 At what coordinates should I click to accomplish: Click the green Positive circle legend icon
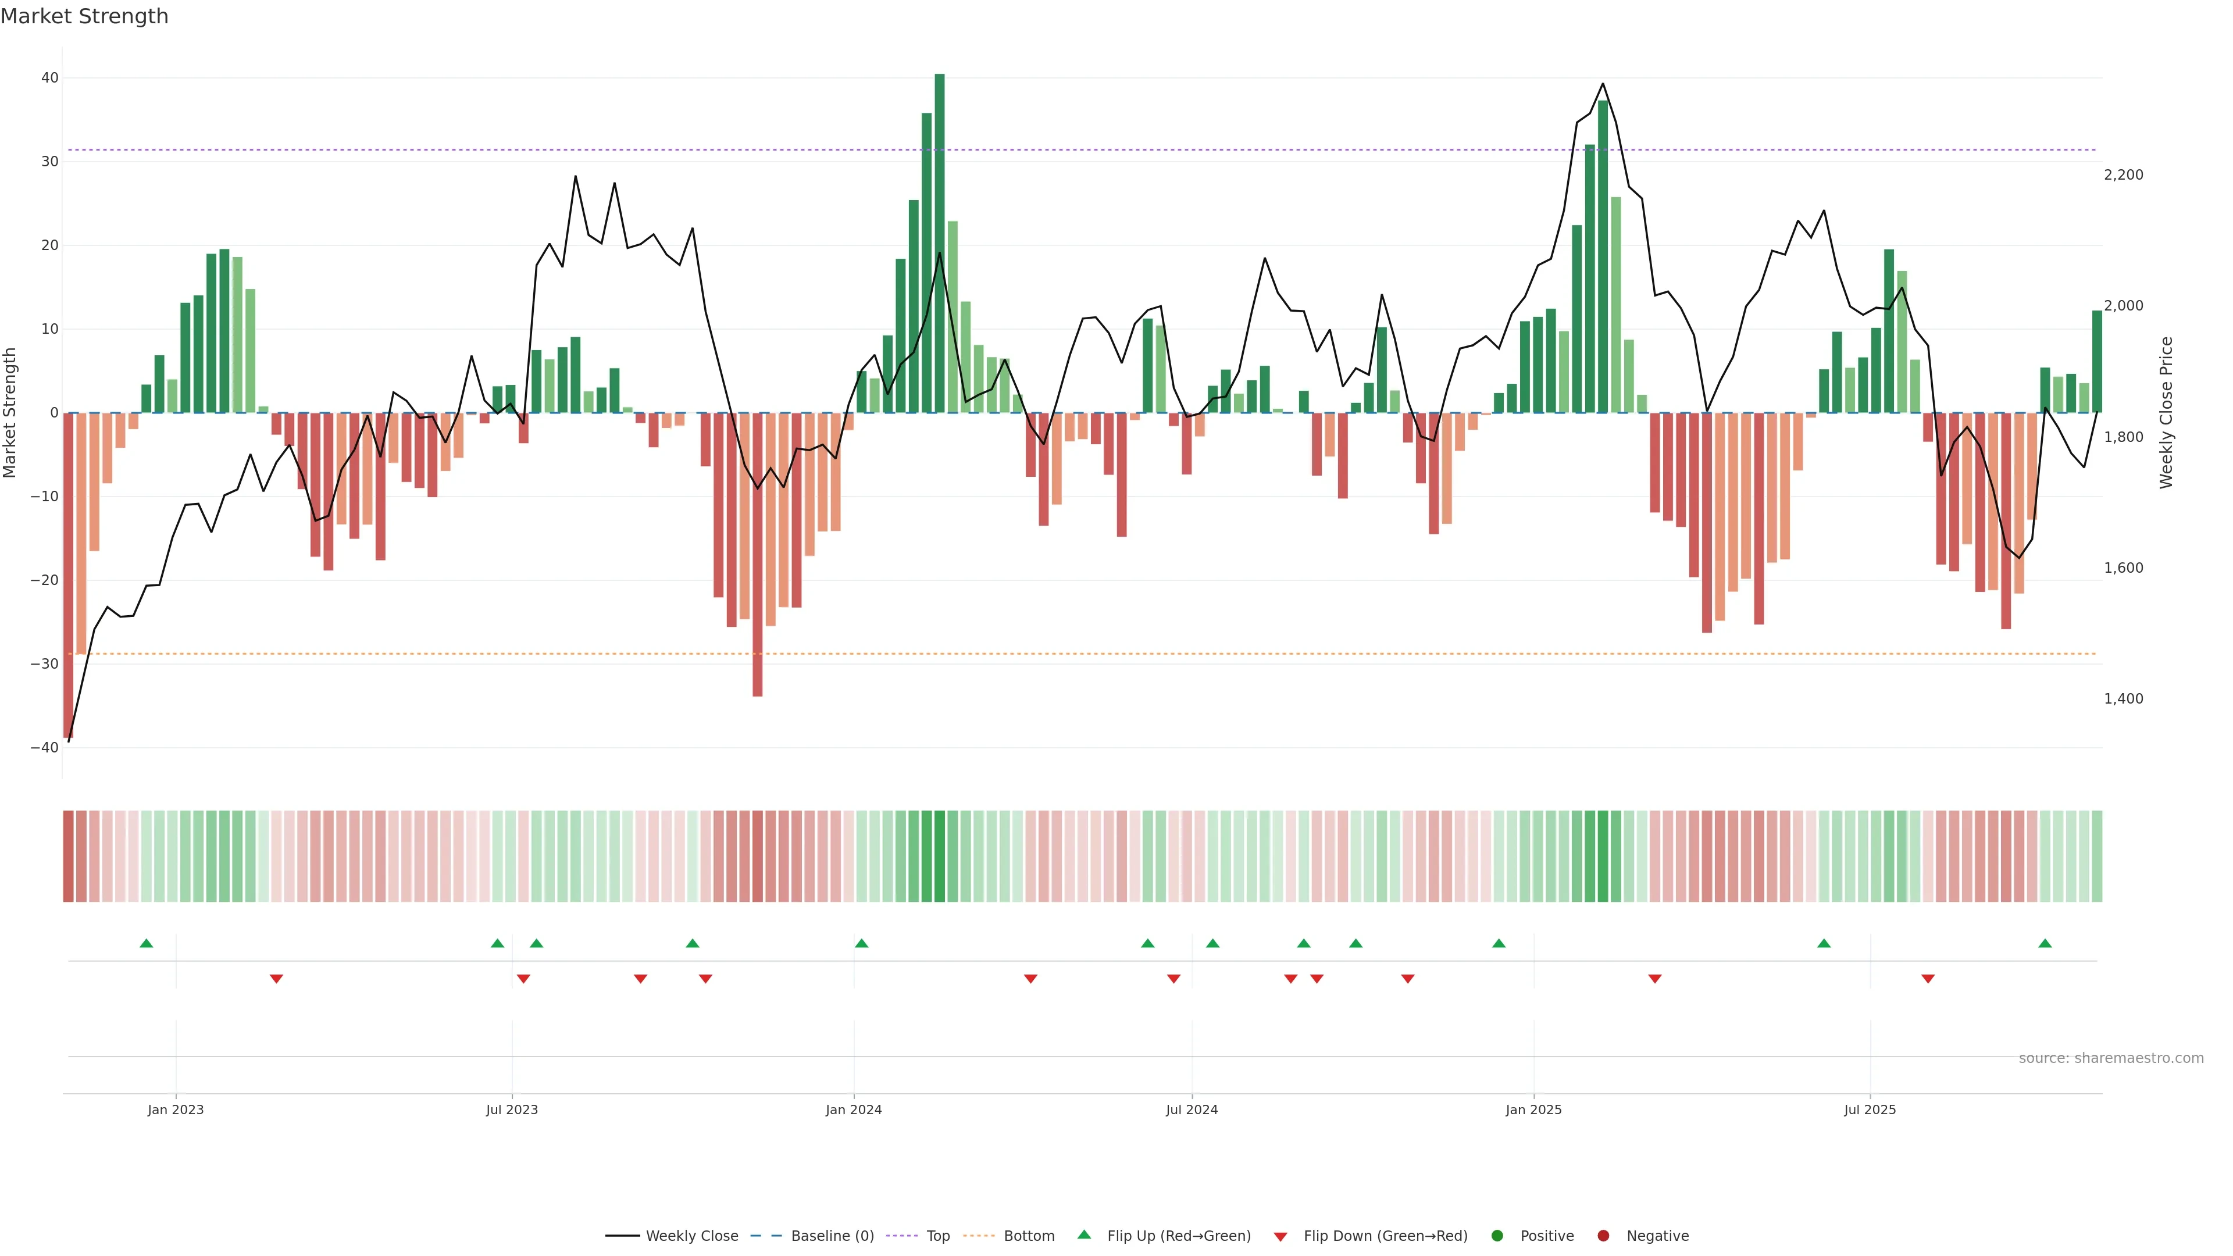point(1497,1236)
